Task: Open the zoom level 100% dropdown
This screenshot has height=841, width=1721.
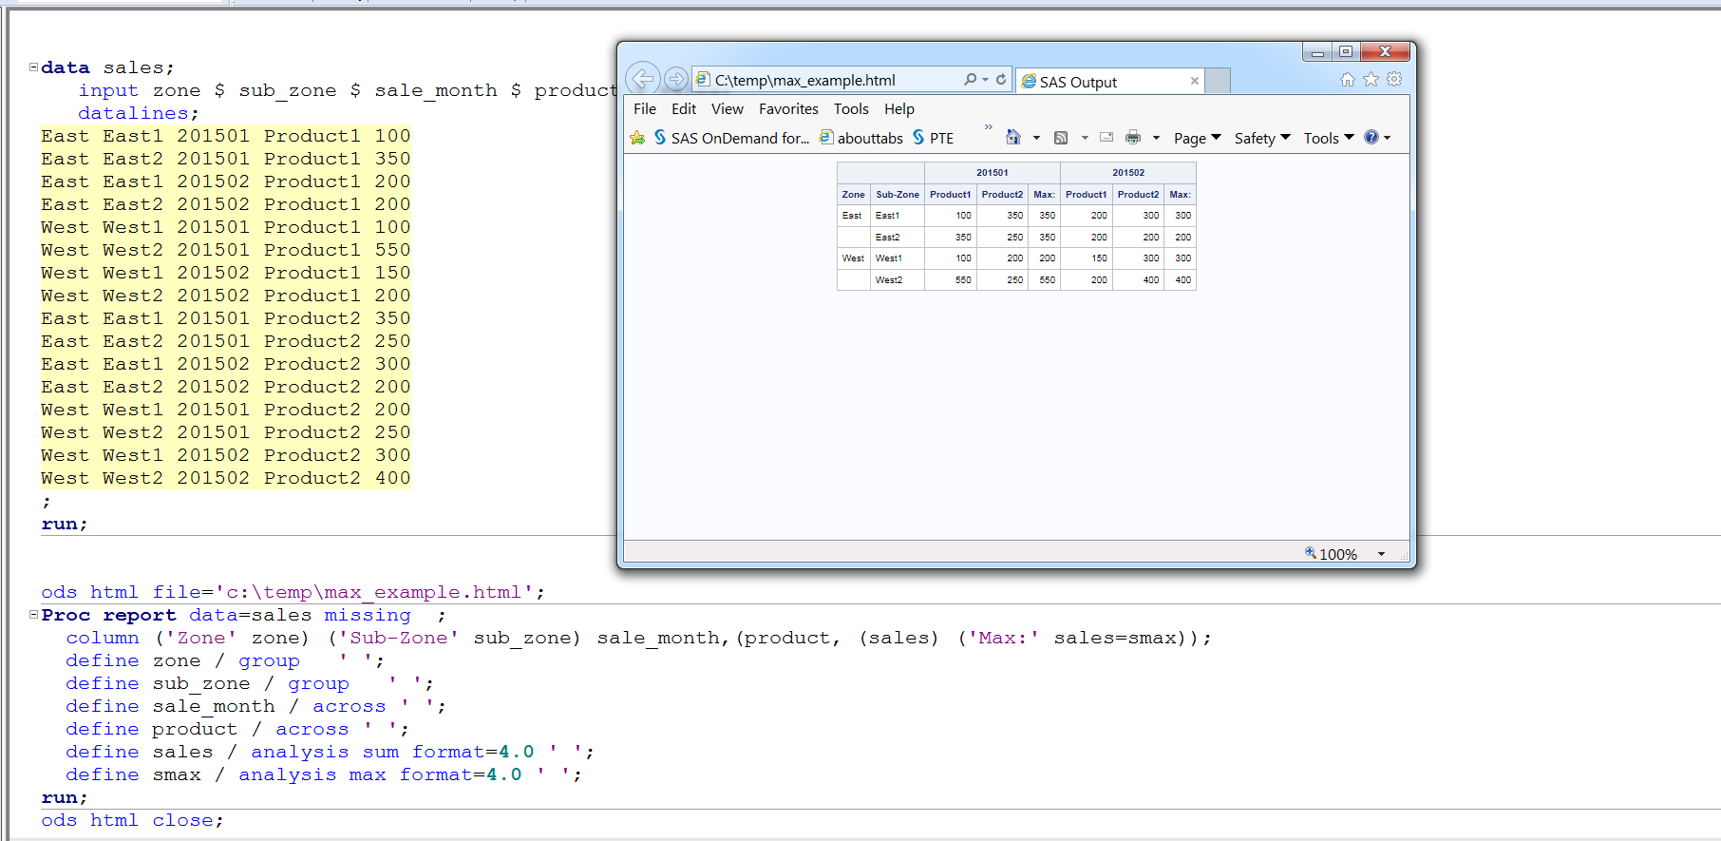Action: 1381,554
